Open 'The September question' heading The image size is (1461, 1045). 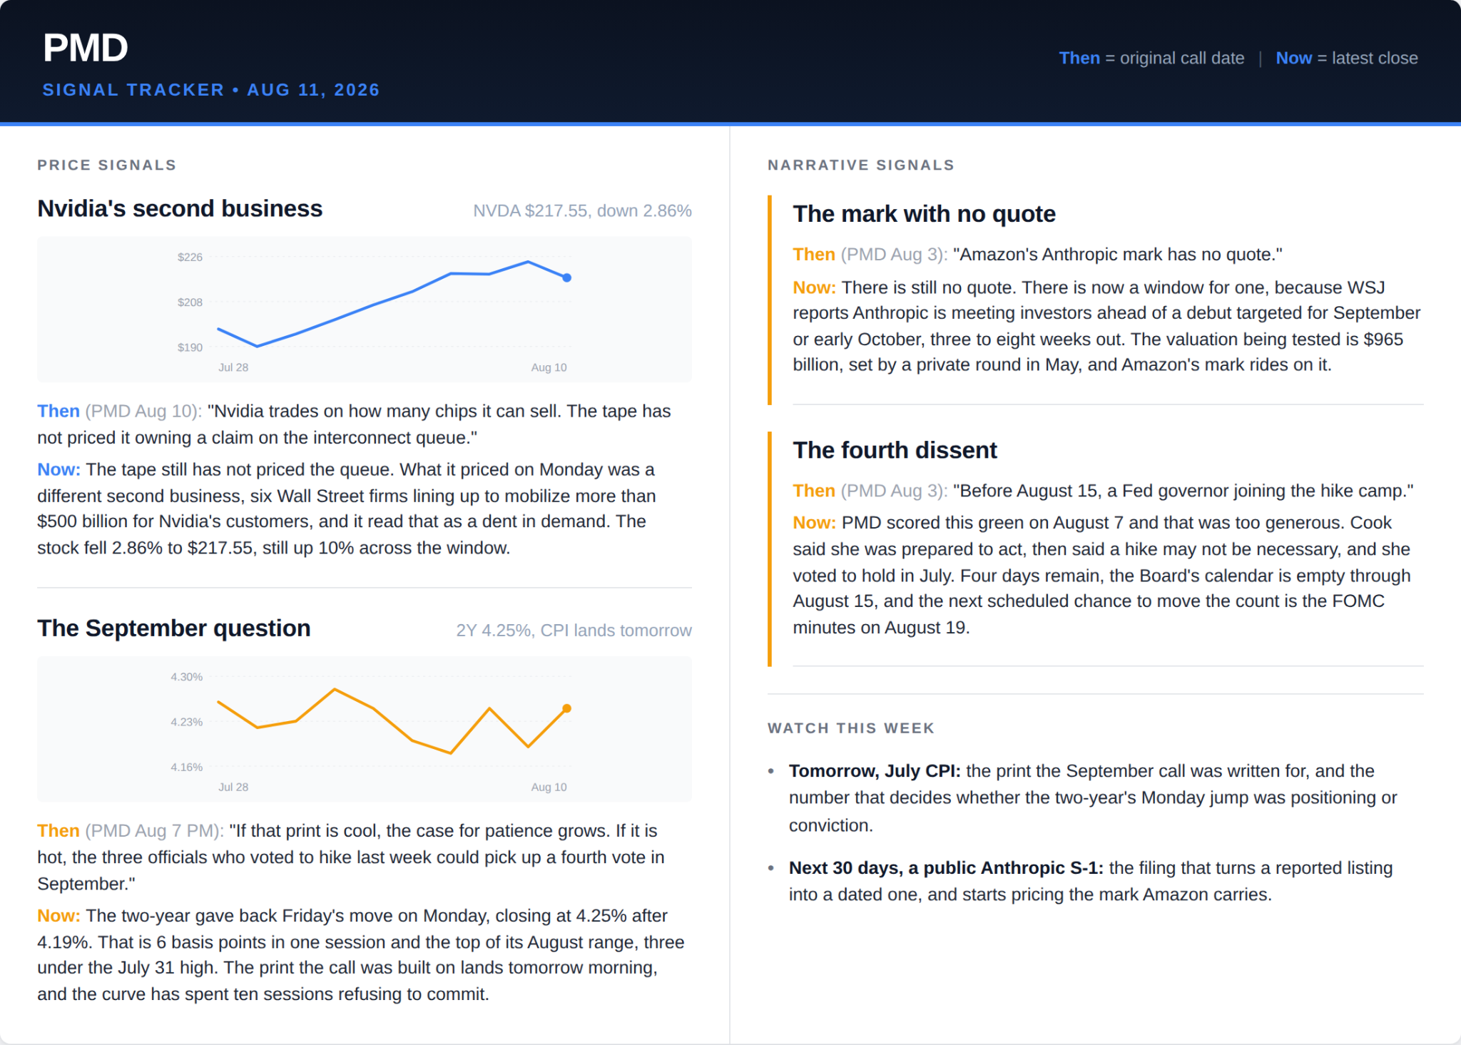(174, 628)
